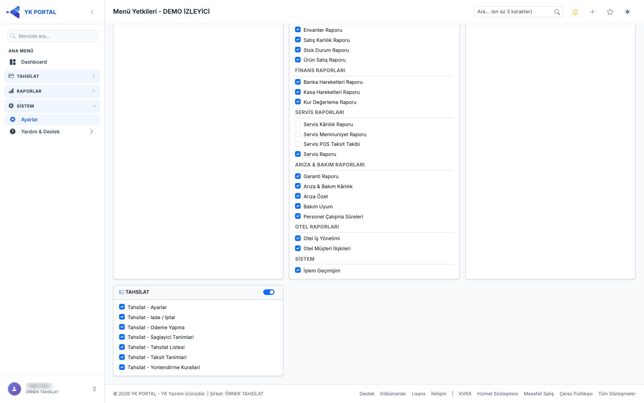
Task: Open the KVKK footer link
Action: click(x=465, y=394)
